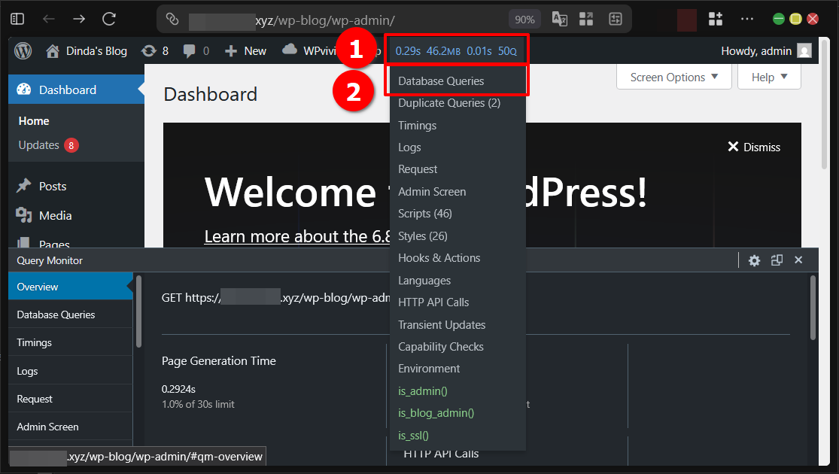The width and height of the screenshot is (839, 474).
Task: Open the Screen Options dropdown
Action: click(x=672, y=77)
